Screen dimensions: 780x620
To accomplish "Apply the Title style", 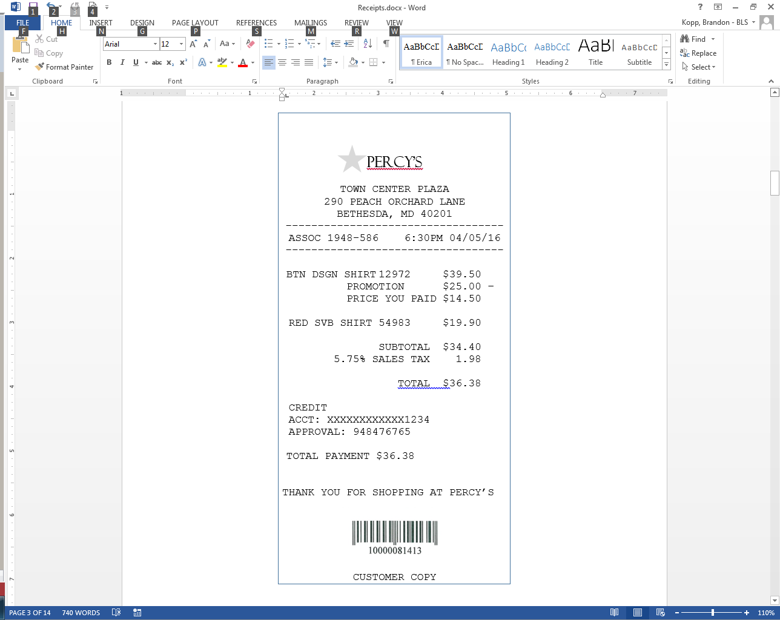I will [x=596, y=53].
